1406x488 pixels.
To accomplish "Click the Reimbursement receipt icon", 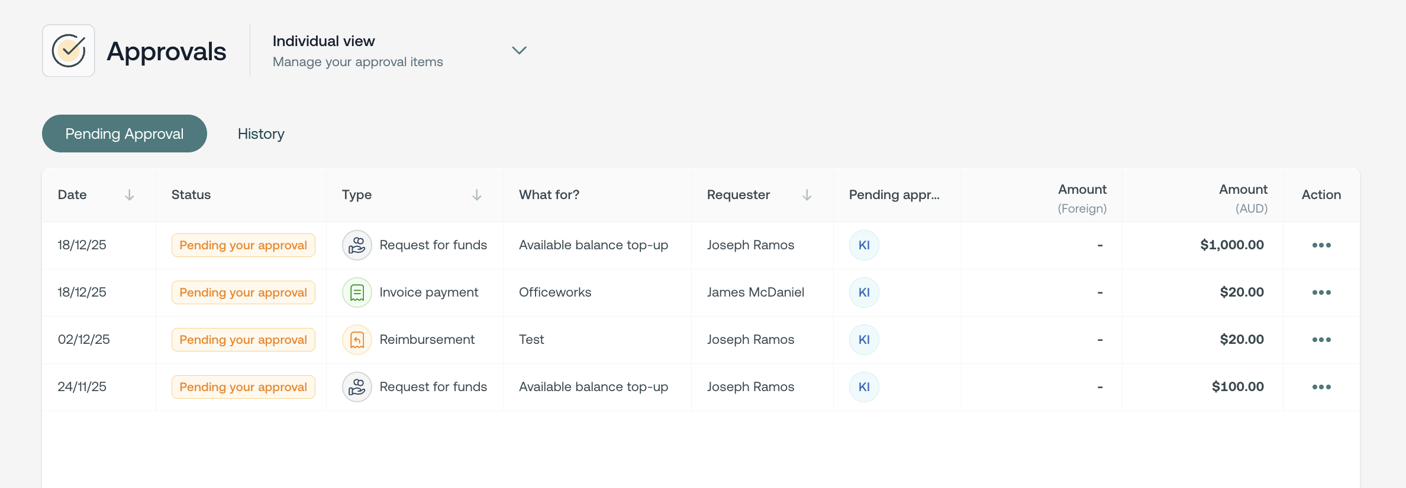I will [x=357, y=340].
